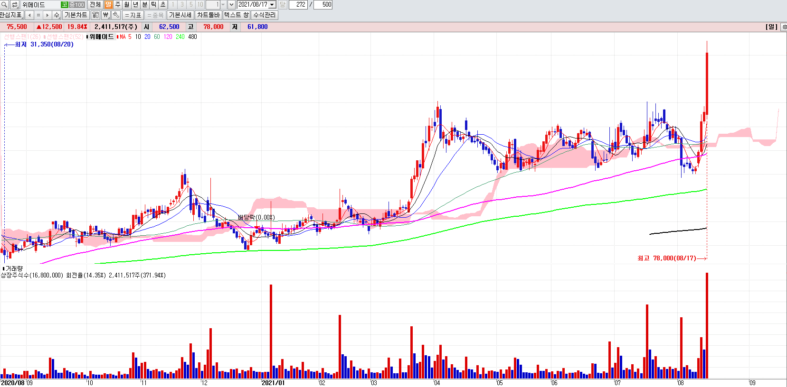Click the 위메이드 series legend label
Viewport: 787px width, 387px height.
pos(102,37)
